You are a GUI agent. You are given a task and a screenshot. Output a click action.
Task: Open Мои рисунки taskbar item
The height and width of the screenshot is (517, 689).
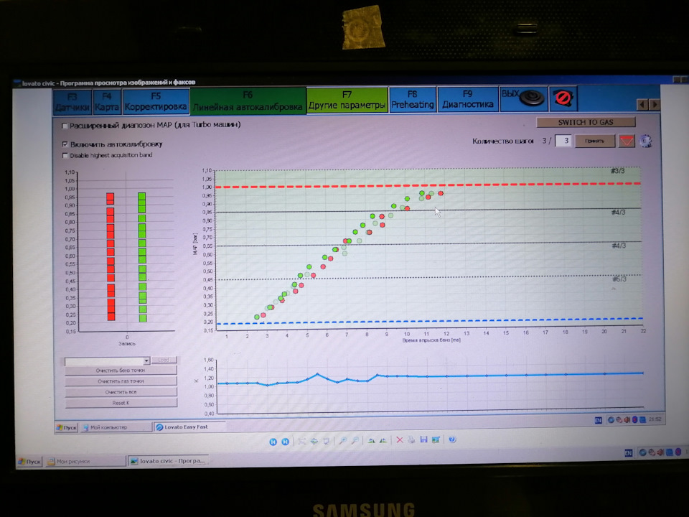85,461
